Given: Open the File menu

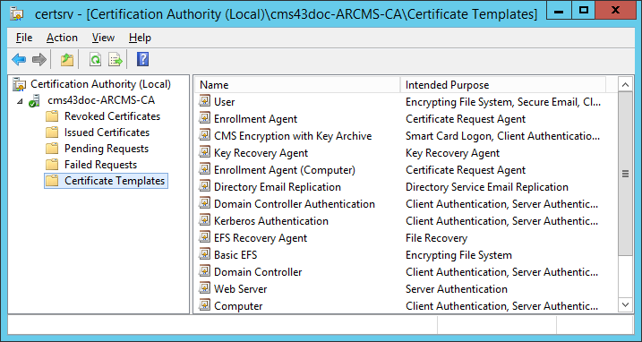Looking at the screenshot, I should pyautogui.click(x=24, y=38).
